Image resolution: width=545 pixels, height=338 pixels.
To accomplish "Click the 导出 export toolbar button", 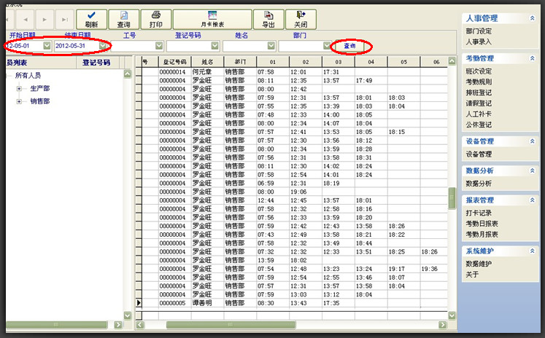I will pyautogui.click(x=268, y=20).
